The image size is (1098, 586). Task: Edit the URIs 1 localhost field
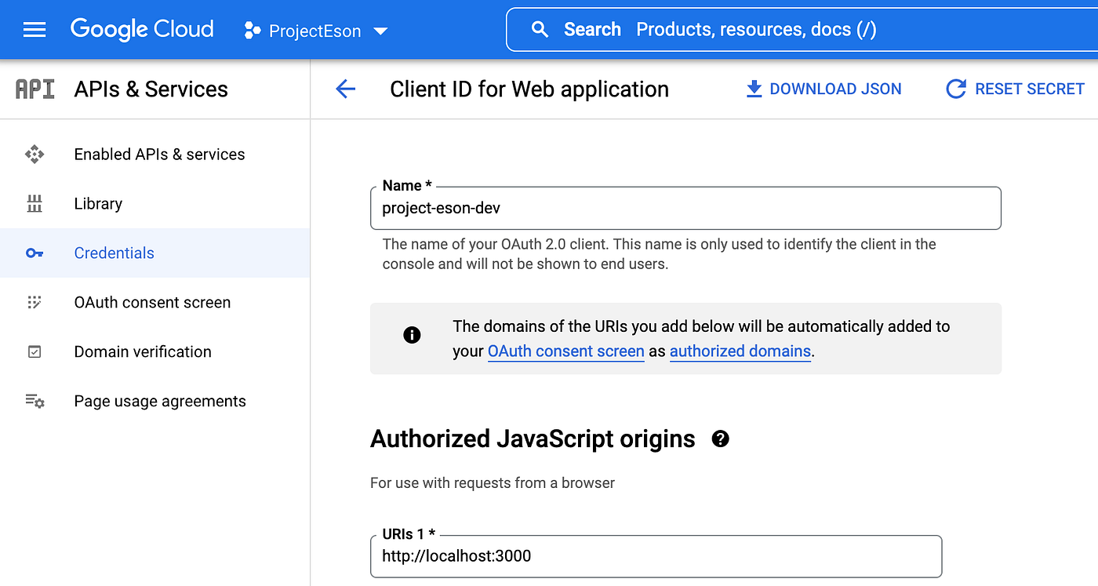click(656, 556)
